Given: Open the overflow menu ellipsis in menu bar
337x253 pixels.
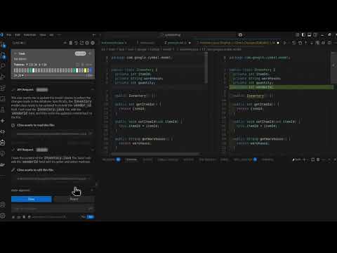Looking at the screenshot, I should pos(59,35).
